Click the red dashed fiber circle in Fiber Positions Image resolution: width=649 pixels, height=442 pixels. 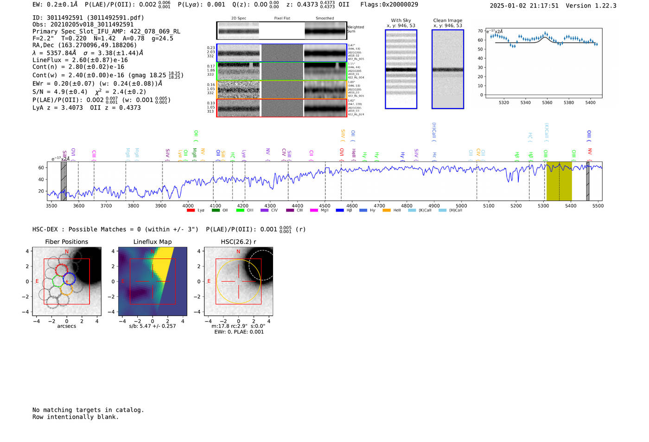62,270
